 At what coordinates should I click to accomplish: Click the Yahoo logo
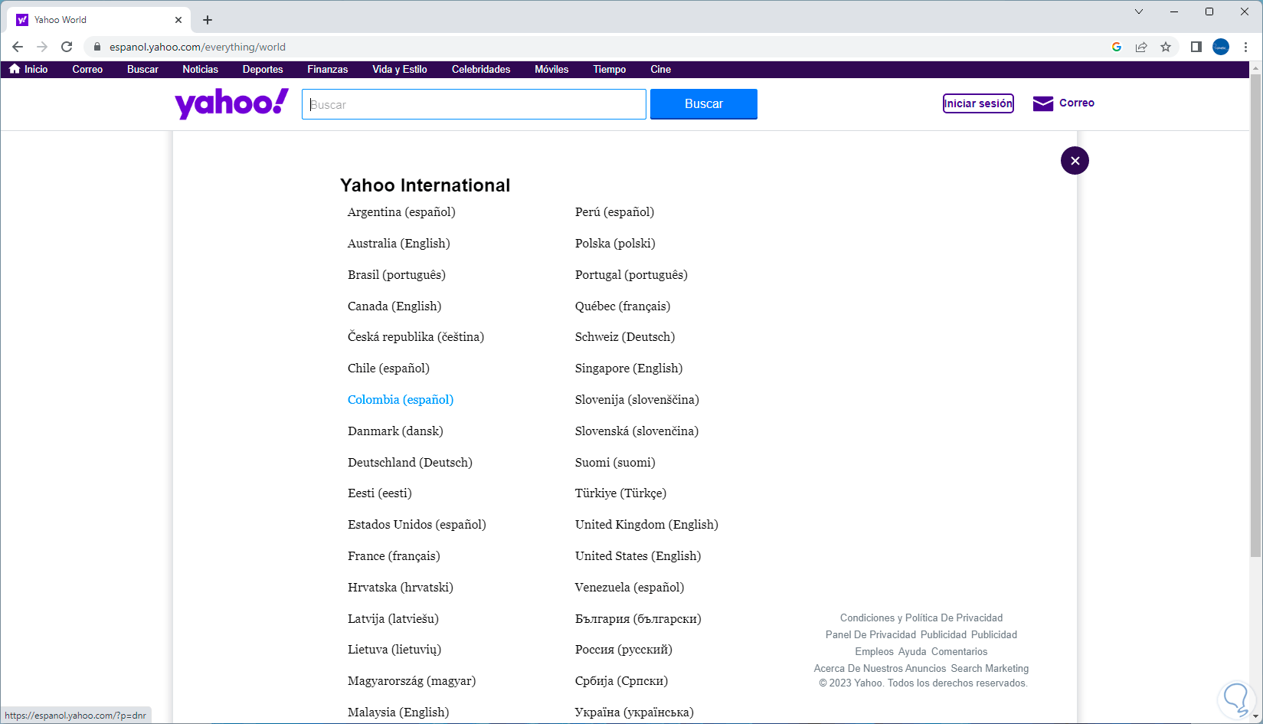[231, 103]
